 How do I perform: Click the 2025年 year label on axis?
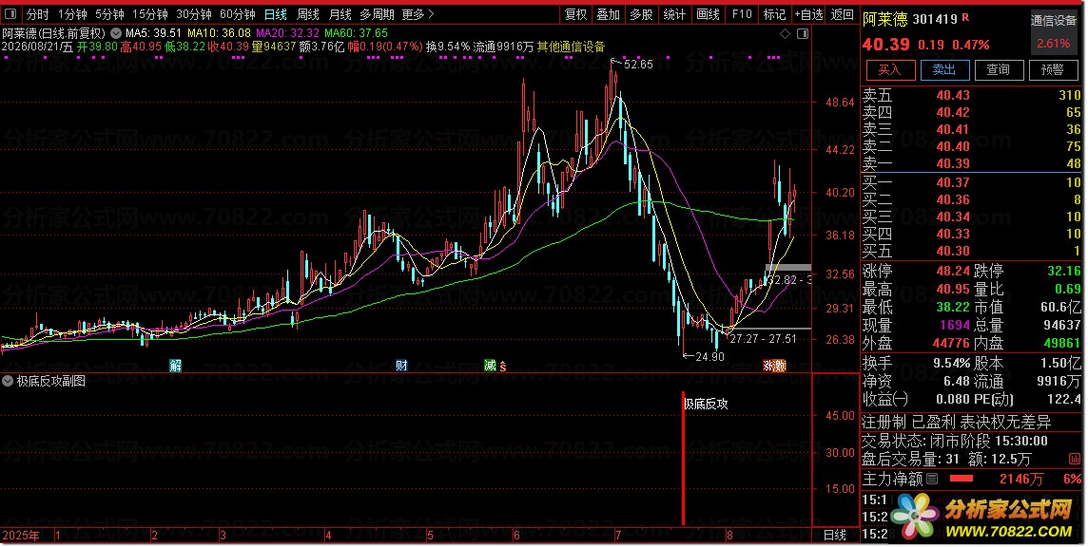click(21, 536)
